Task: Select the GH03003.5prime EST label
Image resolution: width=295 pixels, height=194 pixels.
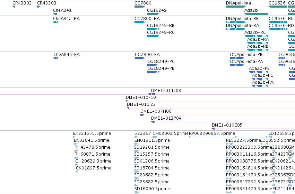Action: 171,133
